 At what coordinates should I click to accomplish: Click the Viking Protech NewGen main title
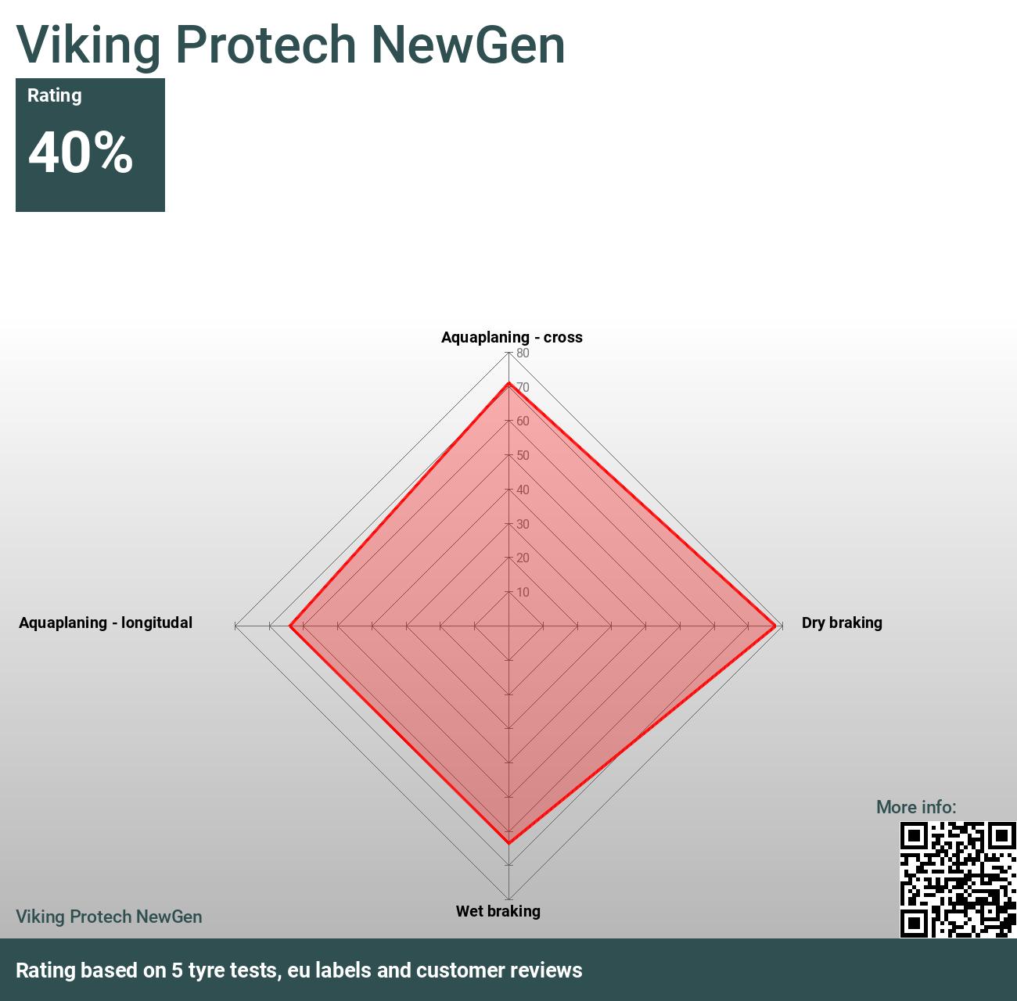coord(290,44)
